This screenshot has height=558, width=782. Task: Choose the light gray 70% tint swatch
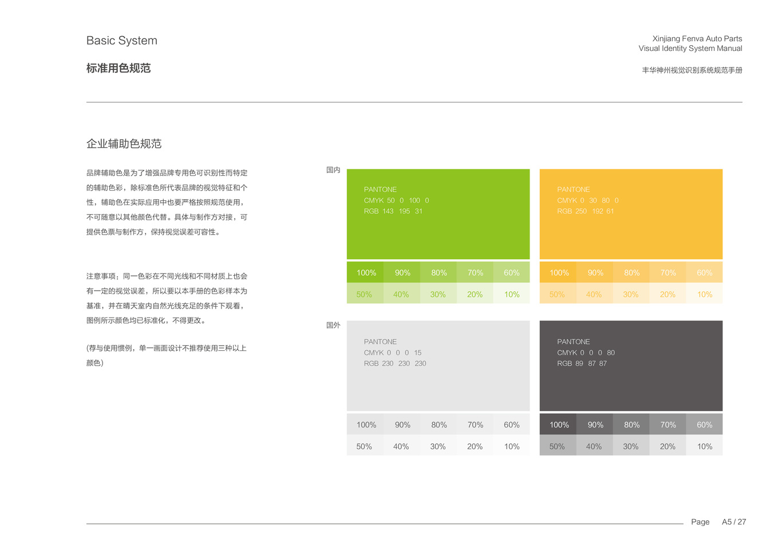[x=475, y=424]
